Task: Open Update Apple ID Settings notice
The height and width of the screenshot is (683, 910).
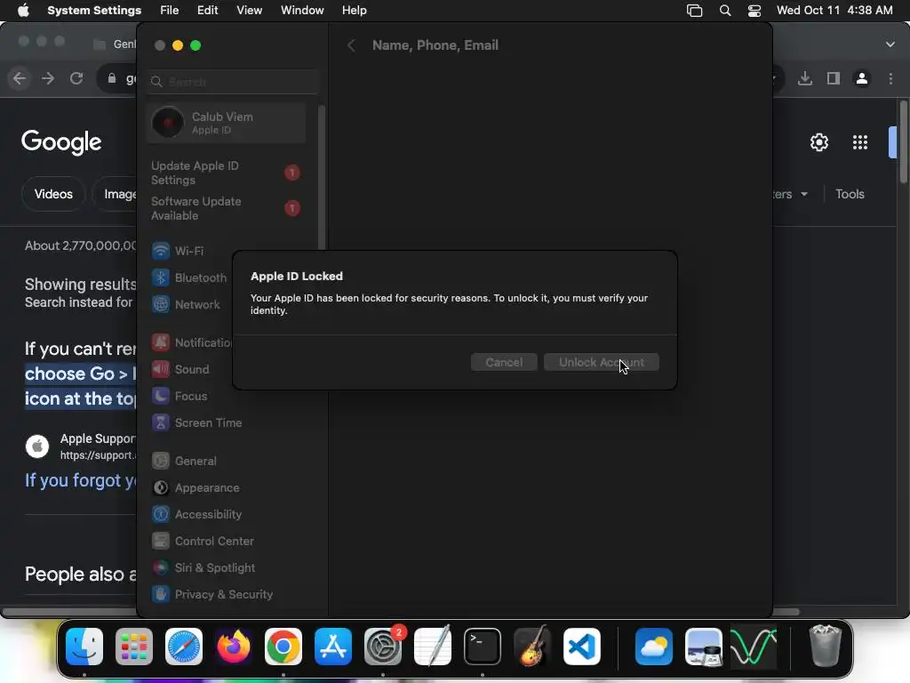Action: (226, 173)
